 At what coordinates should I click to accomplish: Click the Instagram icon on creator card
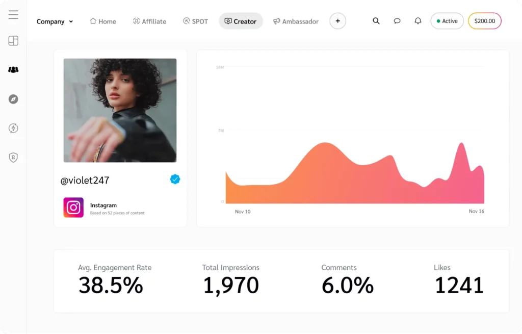tap(73, 208)
